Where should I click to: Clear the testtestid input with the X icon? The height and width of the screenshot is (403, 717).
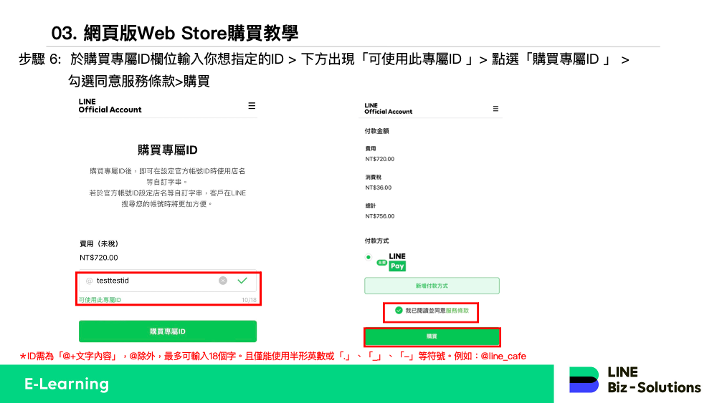223,281
